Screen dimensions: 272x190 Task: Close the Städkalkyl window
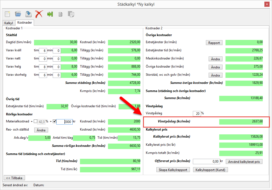267,4
